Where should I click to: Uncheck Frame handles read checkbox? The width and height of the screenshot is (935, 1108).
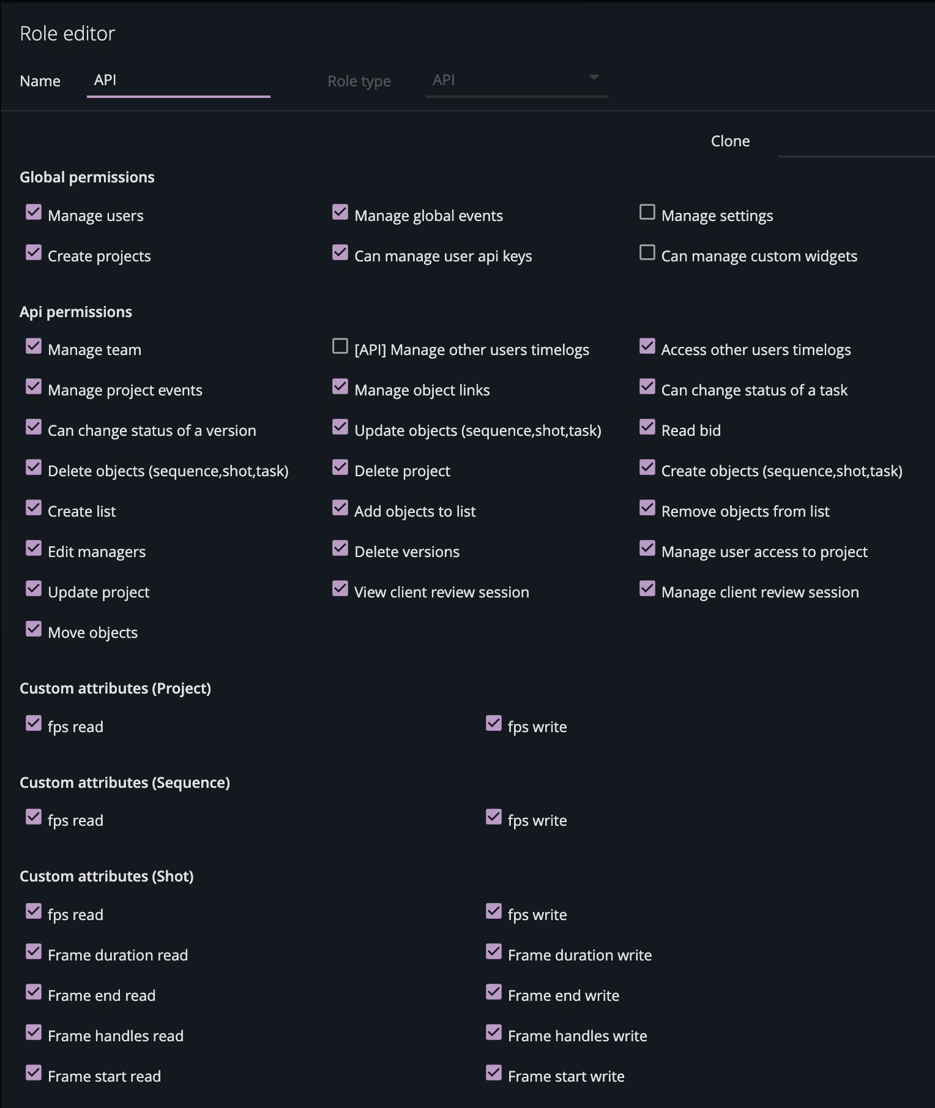[34, 1033]
